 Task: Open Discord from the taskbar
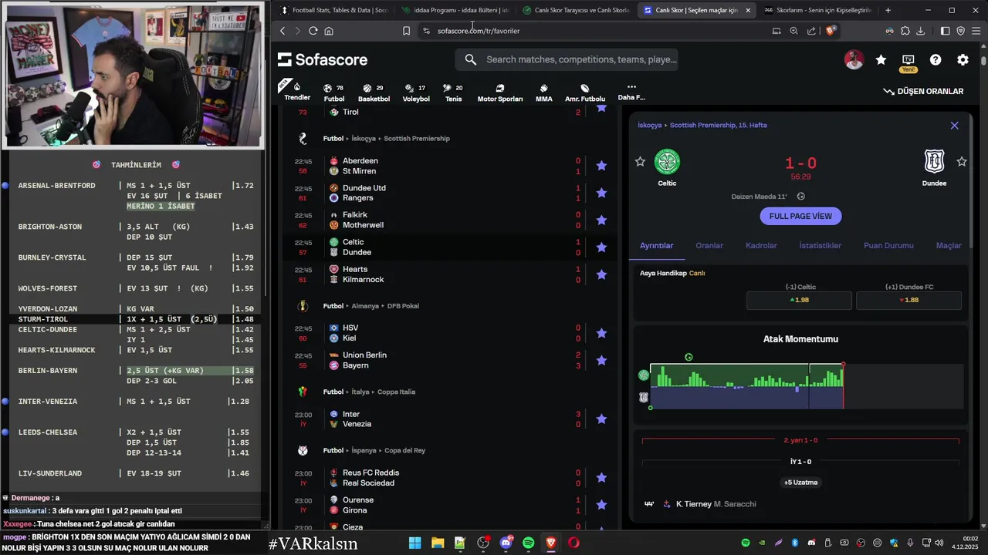tap(506, 543)
